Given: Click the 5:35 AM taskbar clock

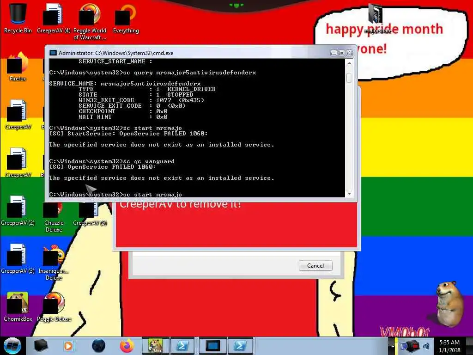Looking at the screenshot, I should [x=449, y=346].
